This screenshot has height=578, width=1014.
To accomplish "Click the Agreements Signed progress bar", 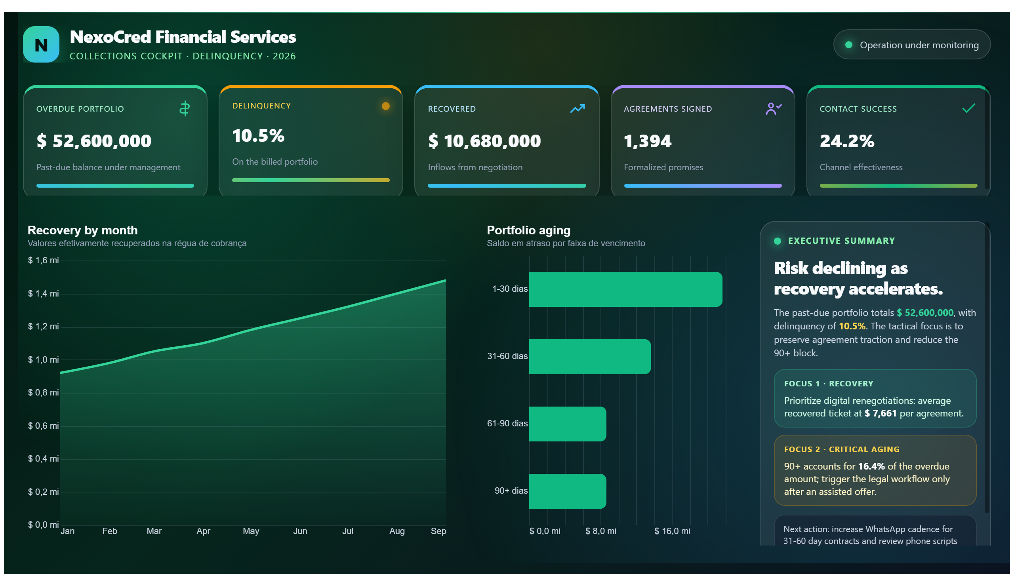I will coord(703,185).
